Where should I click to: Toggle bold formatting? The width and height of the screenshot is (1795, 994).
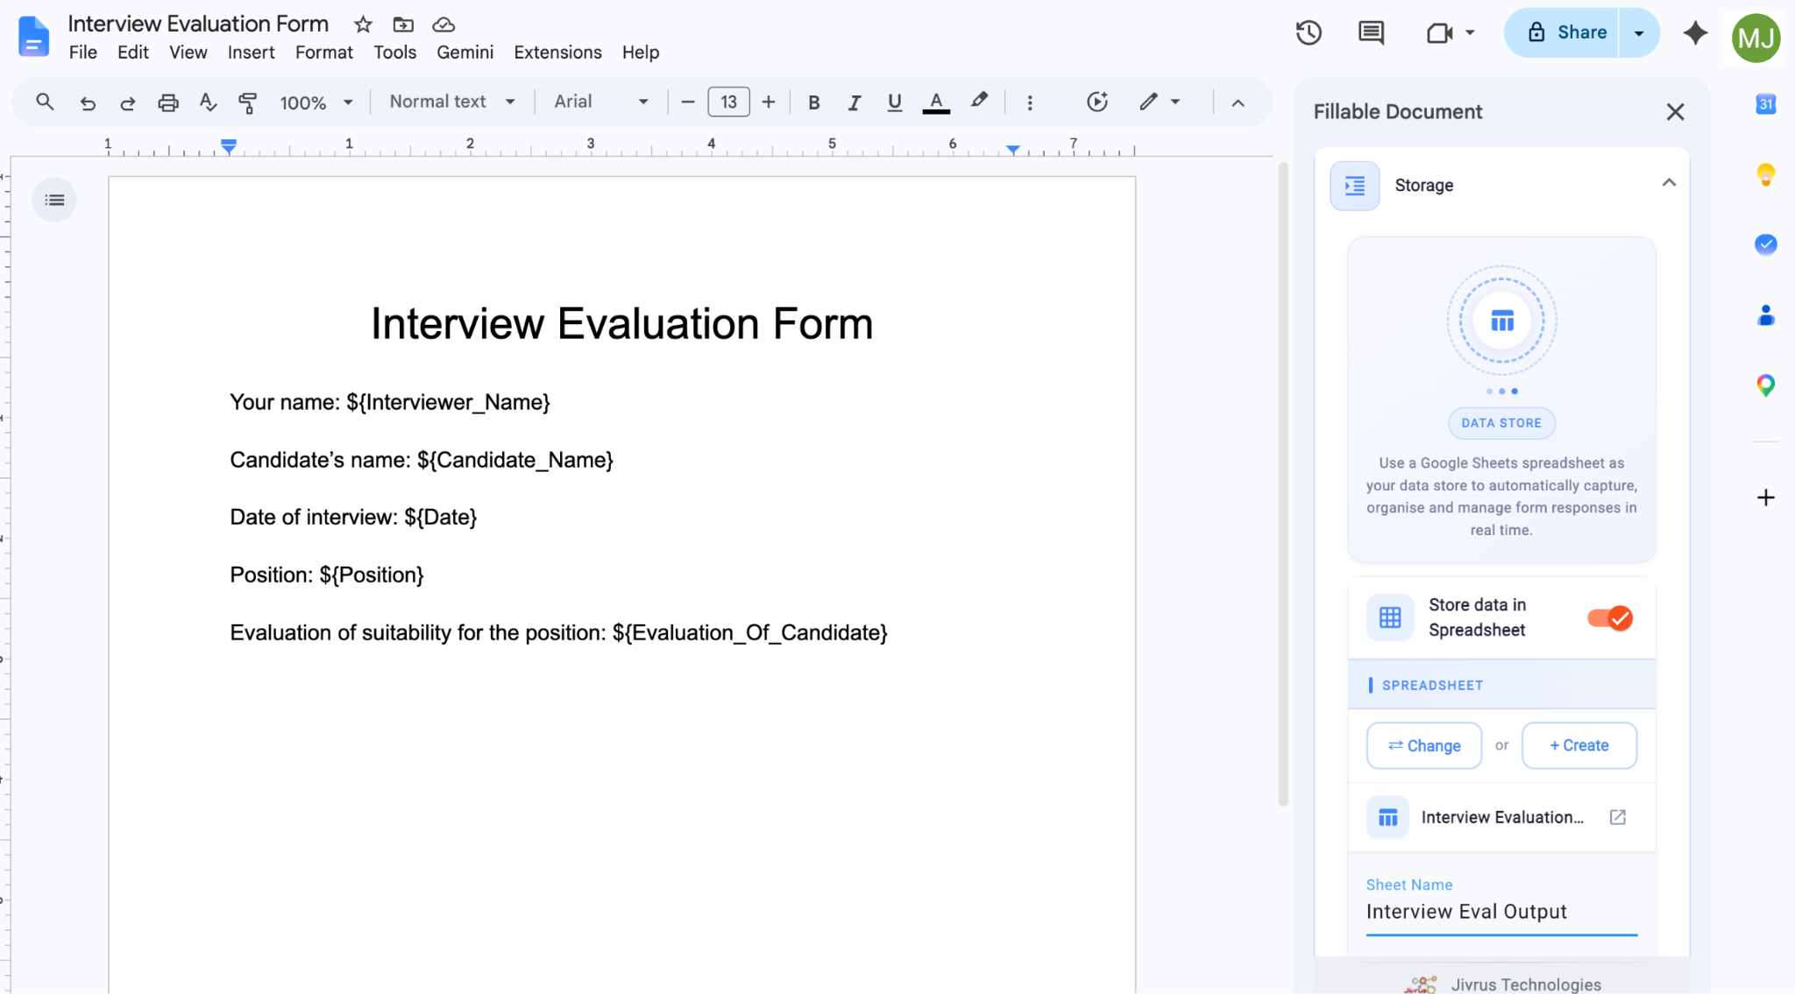click(813, 102)
